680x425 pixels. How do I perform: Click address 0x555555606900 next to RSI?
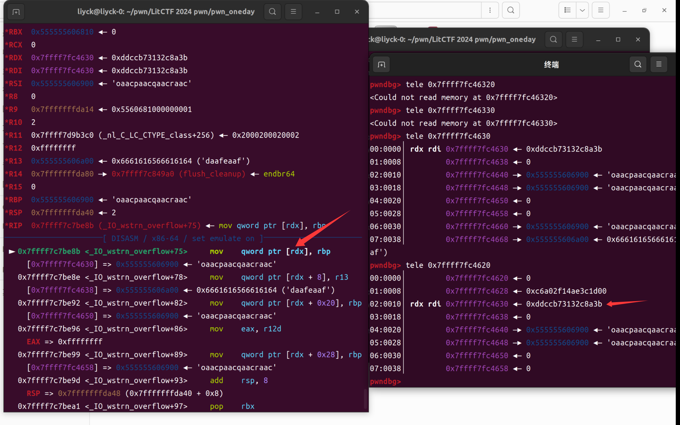pos(62,83)
